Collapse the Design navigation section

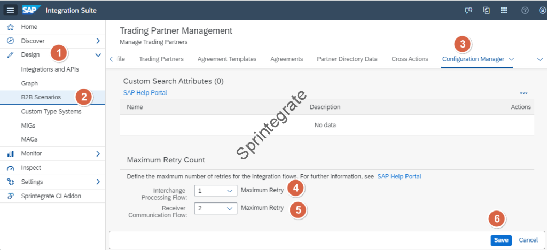[98, 54]
